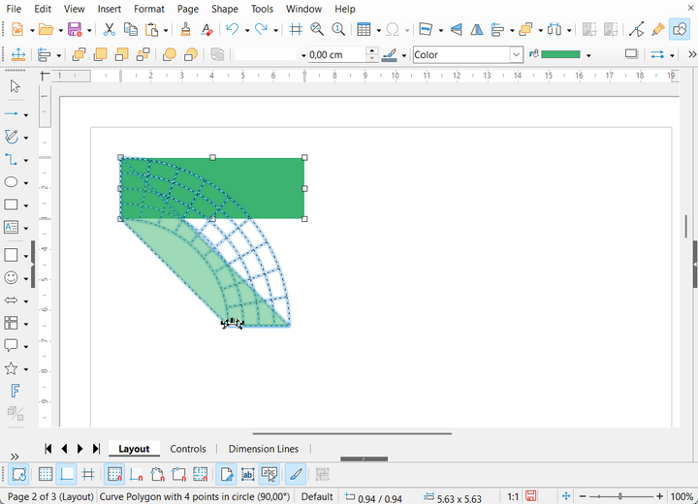698x504 pixels.
Task: Toggle Display Grid in top toolbar
Action: [297, 30]
